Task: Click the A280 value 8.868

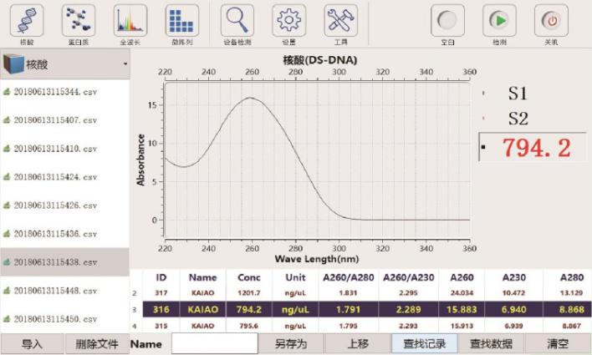Action: 572,310
